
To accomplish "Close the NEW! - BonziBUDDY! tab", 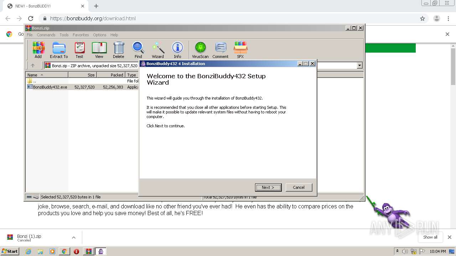I will tap(83, 6).
